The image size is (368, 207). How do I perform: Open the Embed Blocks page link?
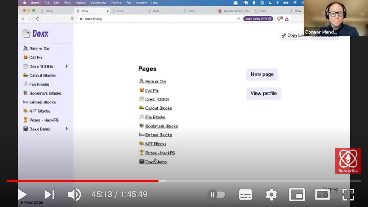coord(159,135)
